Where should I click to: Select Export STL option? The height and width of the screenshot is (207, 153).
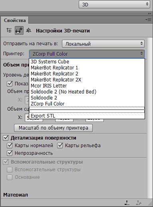[x=87, y=116]
